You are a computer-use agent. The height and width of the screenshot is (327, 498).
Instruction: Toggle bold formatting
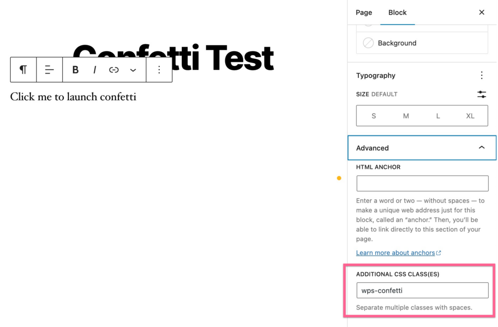pos(75,70)
